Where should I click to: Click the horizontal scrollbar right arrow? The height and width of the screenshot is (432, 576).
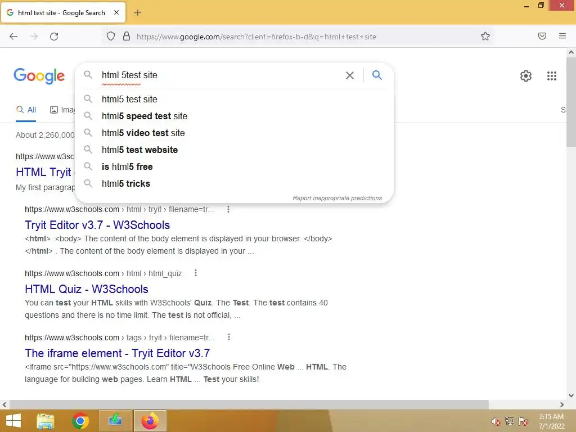coord(562,404)
